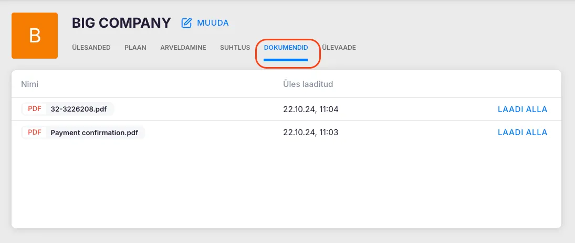This screenshot has width=575, height=243.
Task: Click the pencil edit icon beside MUUDA
Action: [x=186, y=23]
